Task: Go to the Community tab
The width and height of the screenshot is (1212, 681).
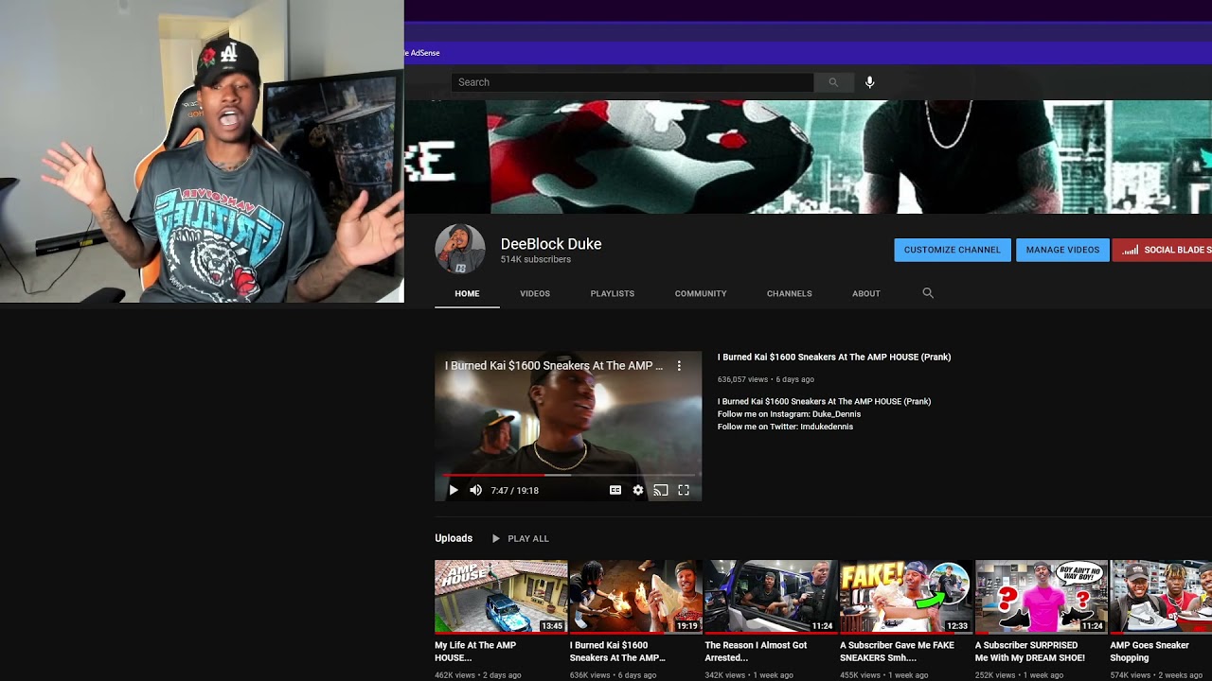Action: coord(701,293)
